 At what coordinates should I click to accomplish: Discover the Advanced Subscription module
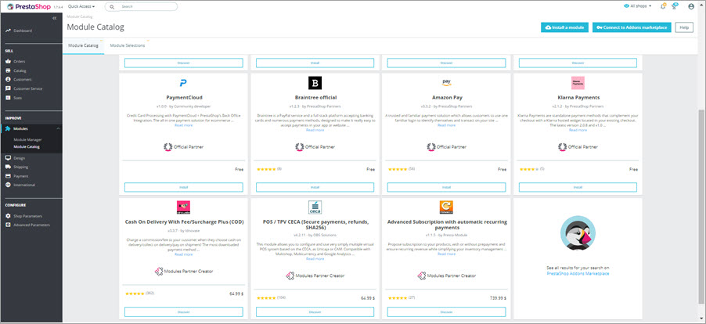tap(446, 311)
